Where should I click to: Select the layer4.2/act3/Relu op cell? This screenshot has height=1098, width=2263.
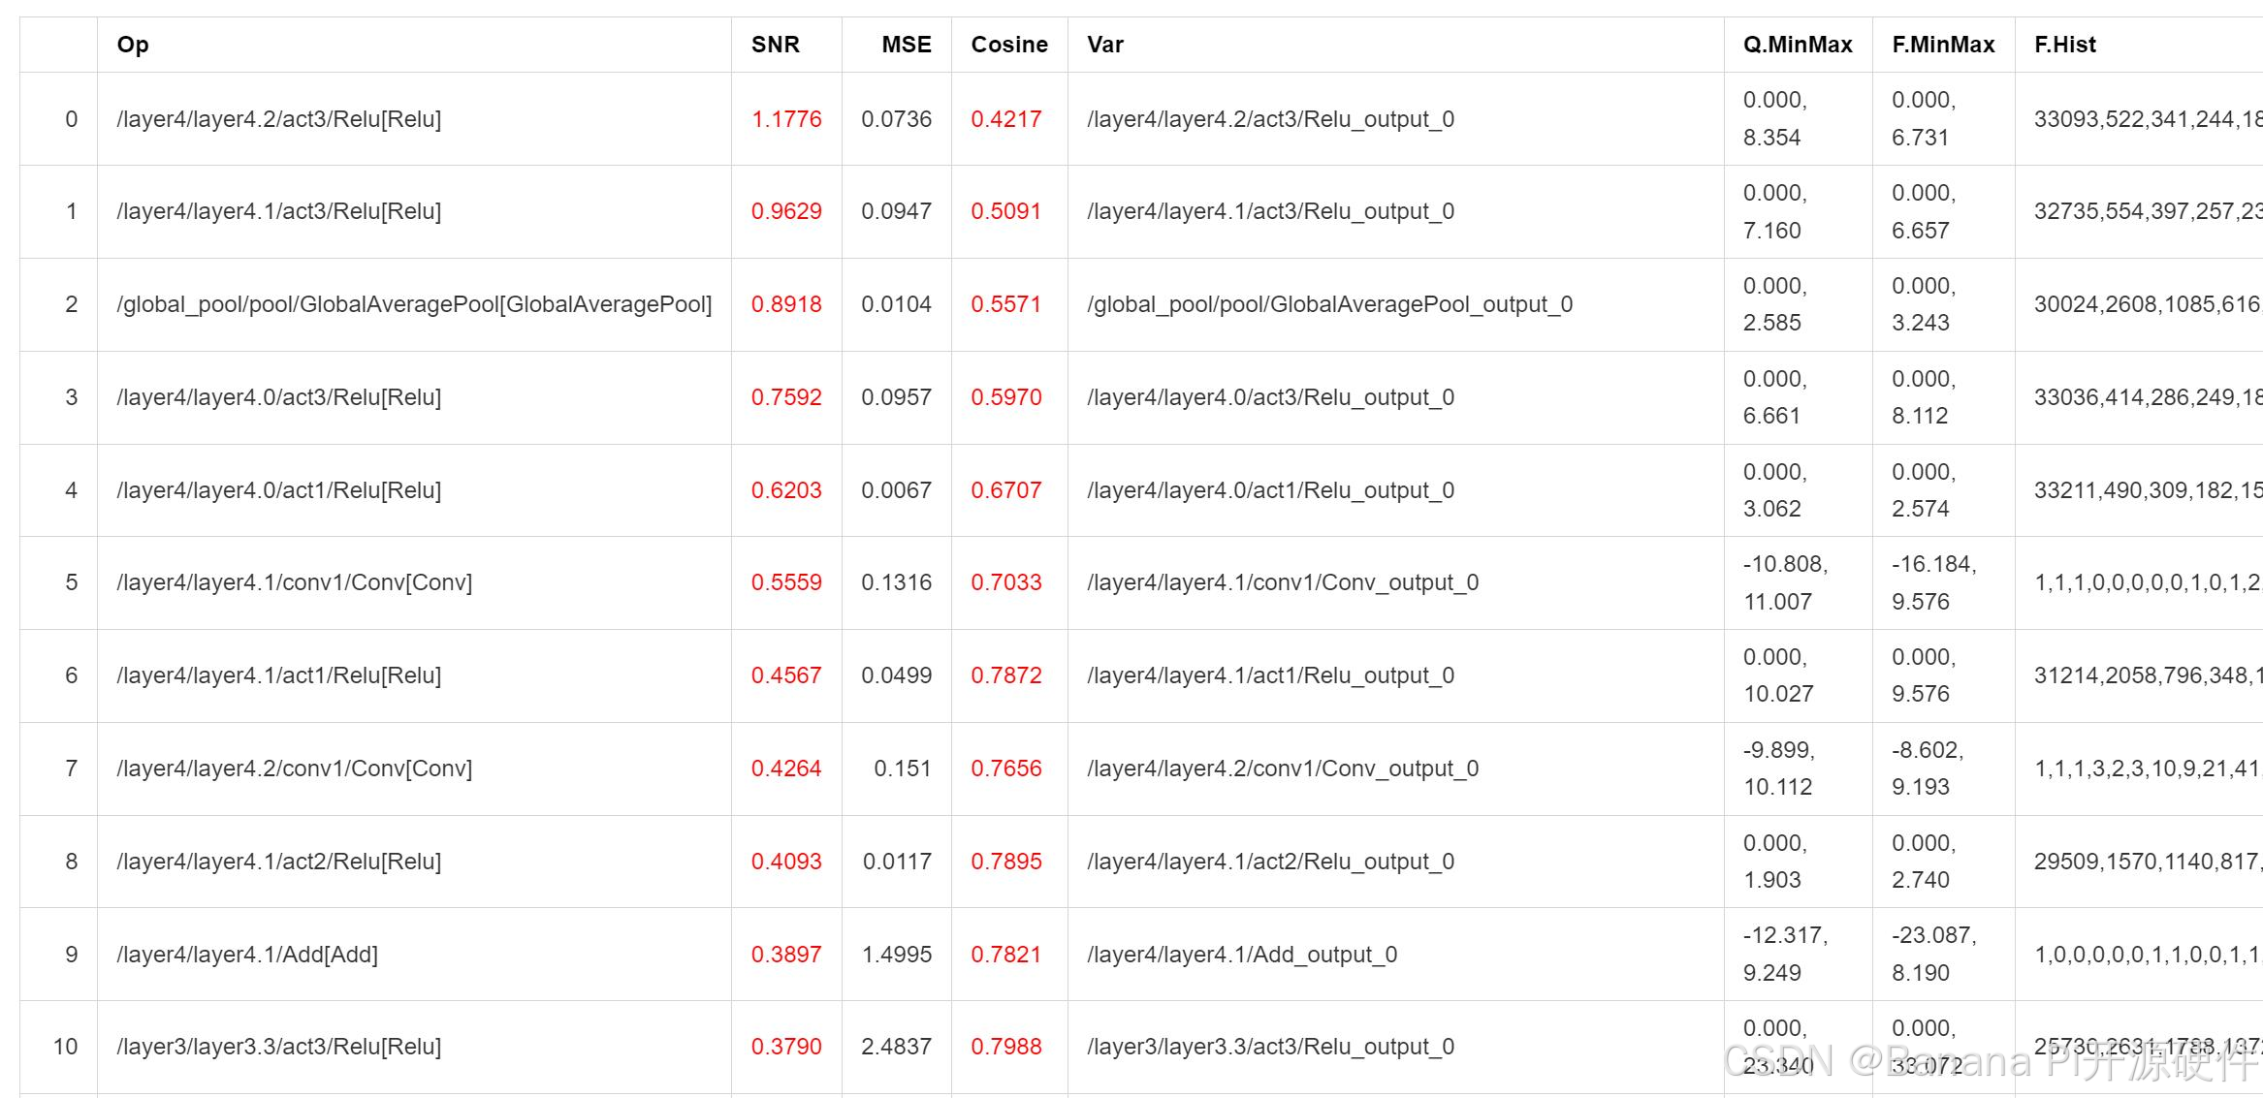pos(278,119)
